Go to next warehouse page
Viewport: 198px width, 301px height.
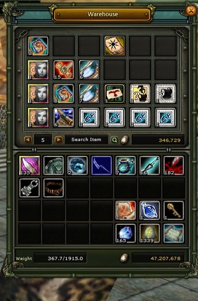[59, 139]
